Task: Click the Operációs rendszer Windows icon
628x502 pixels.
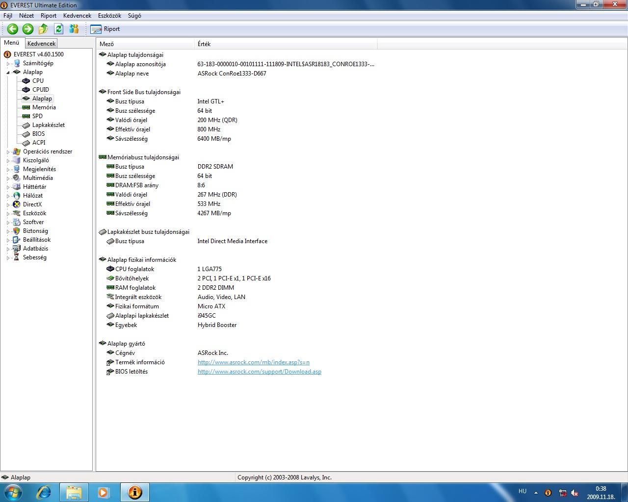Action: coord(17,151)
